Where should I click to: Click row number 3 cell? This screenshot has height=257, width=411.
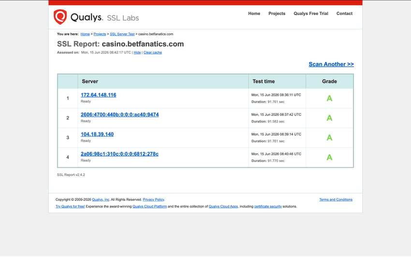pyautogui.click(x=68, y=138)
